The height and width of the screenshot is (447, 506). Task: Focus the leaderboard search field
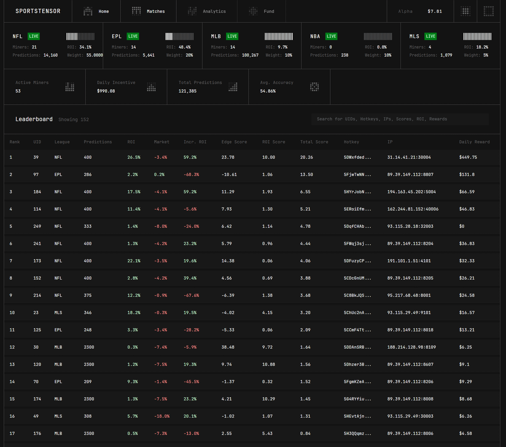coord(400,119)
